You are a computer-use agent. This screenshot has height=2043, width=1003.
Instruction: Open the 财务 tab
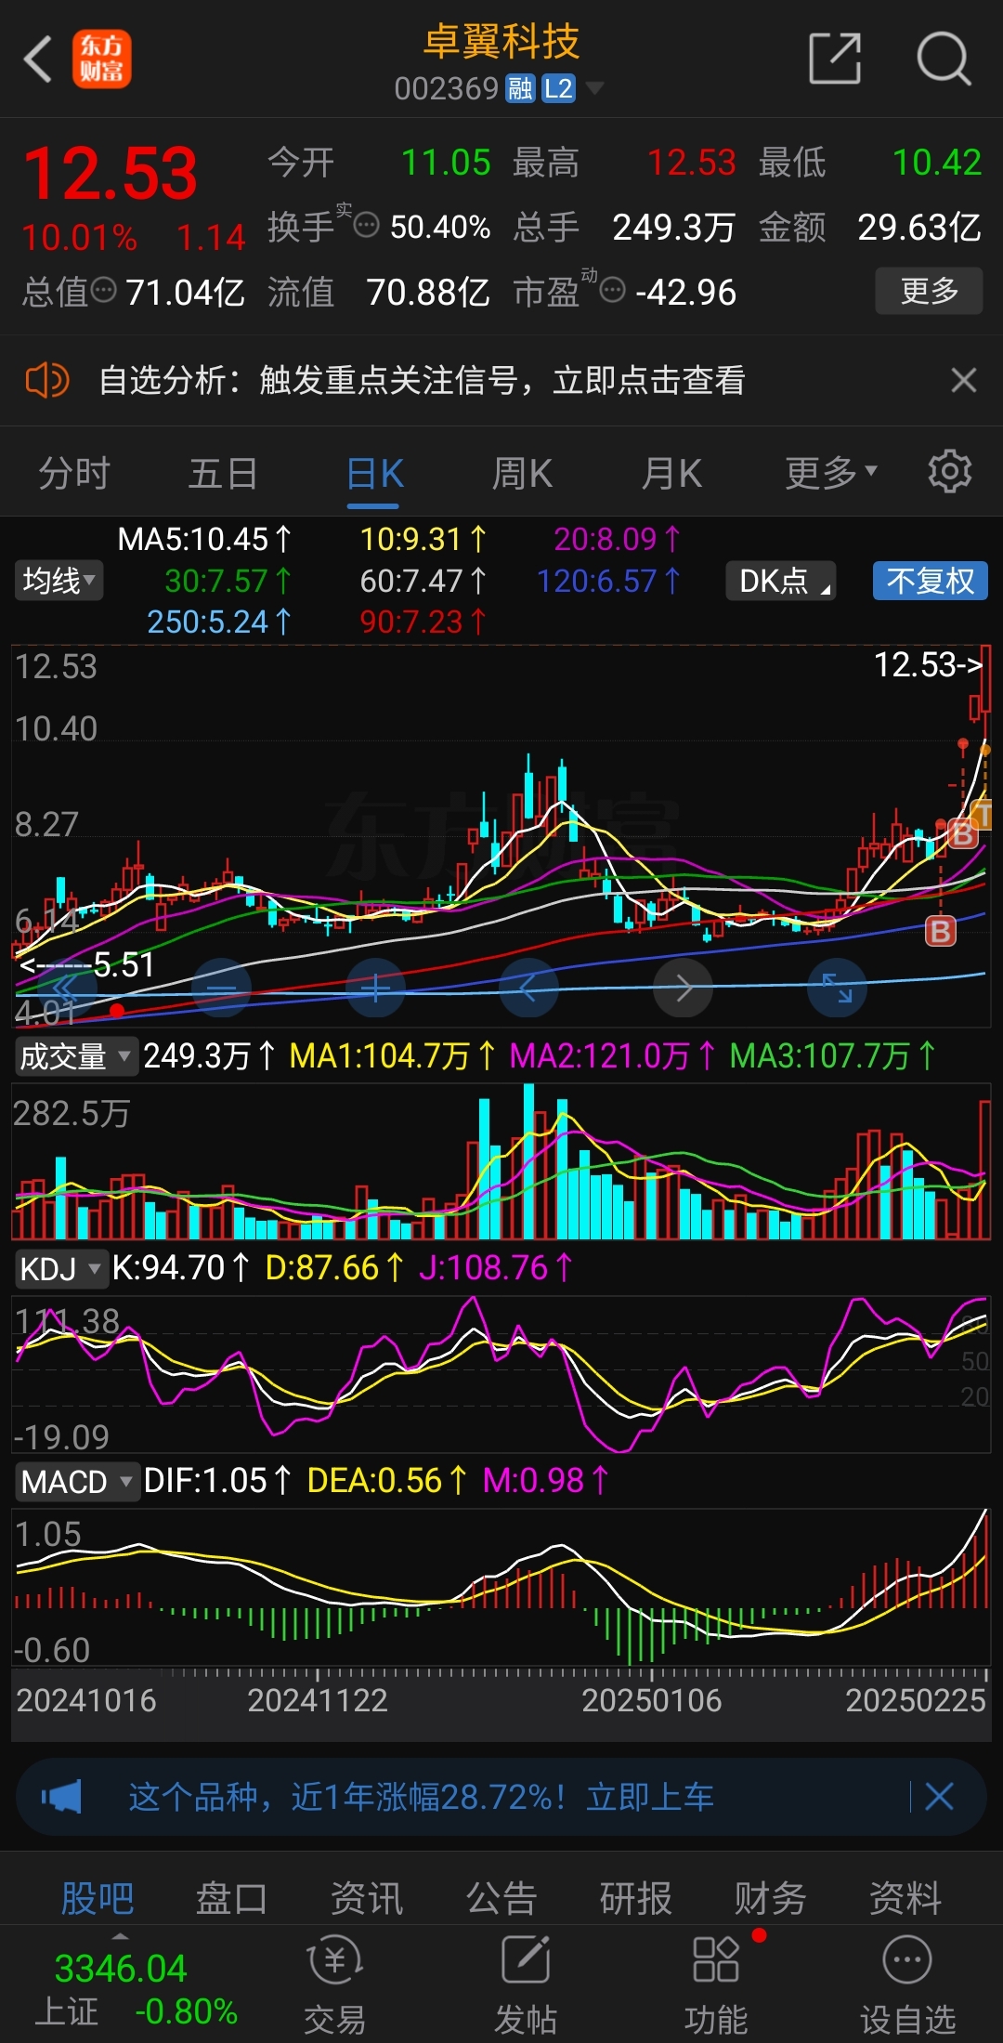[x=771, y=1898]
